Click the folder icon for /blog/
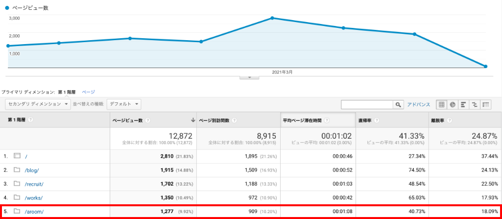The image size is (502, 219). (17, 170)
